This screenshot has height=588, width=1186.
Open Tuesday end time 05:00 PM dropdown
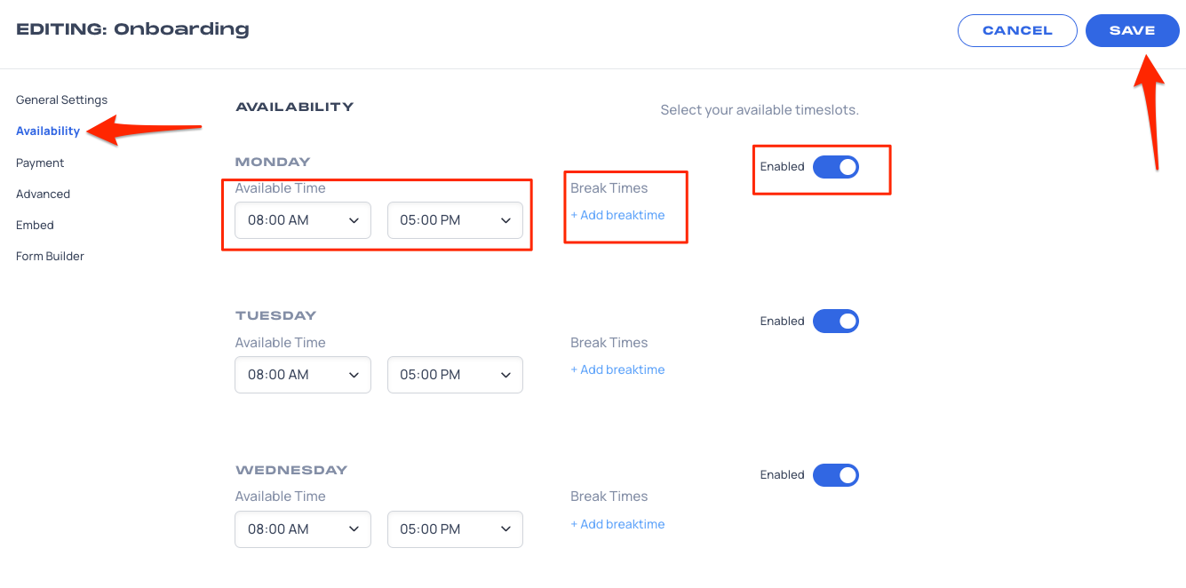455,375
